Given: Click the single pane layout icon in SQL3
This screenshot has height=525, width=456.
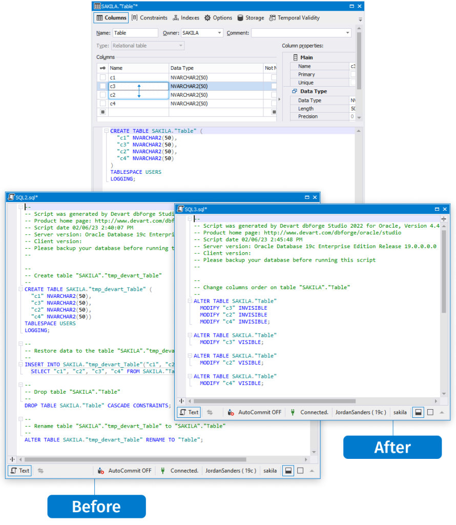Looking at the screenshot, I should coord(430,412).
